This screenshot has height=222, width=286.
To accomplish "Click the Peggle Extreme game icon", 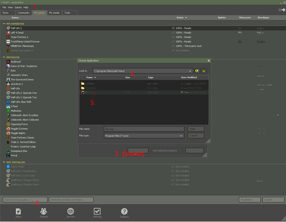I will coord(8,129).
